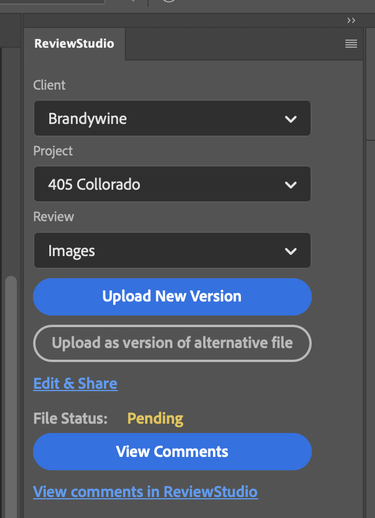Click the chevron arrow in the Review field

coord(291,251)
